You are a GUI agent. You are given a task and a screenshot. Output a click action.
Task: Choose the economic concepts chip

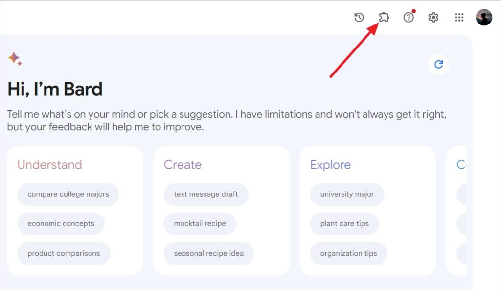[x=61, y=224]
